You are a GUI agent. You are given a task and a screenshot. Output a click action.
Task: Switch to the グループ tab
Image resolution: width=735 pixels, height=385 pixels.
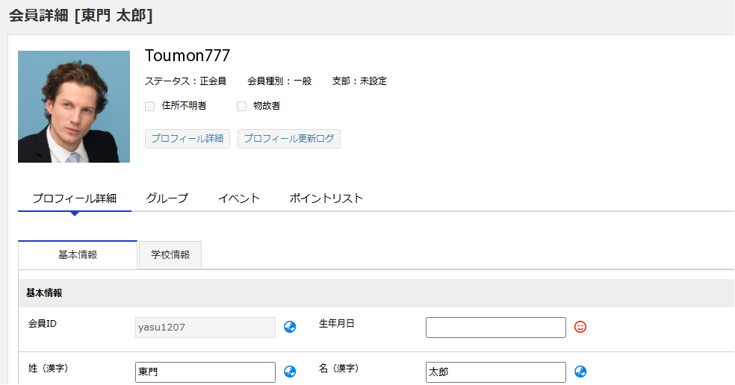pos(167,198)
